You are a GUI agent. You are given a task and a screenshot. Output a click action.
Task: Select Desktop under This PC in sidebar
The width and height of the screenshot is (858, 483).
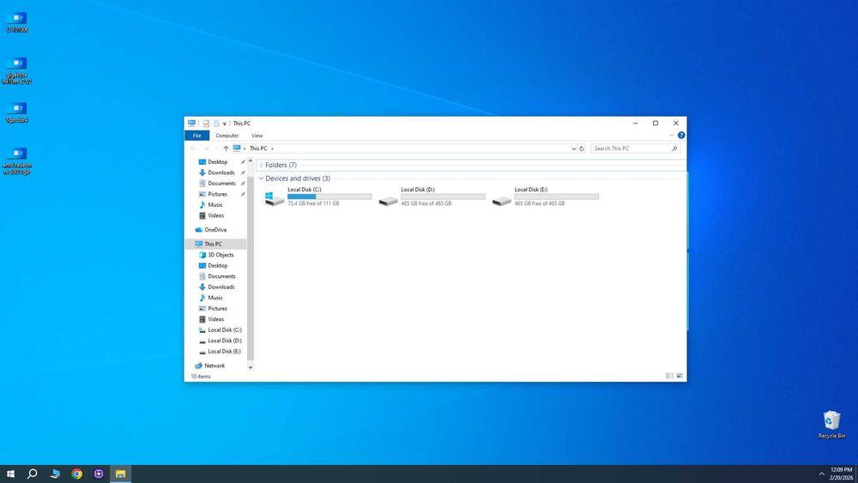pyautogui.click(x=217, y=265)
